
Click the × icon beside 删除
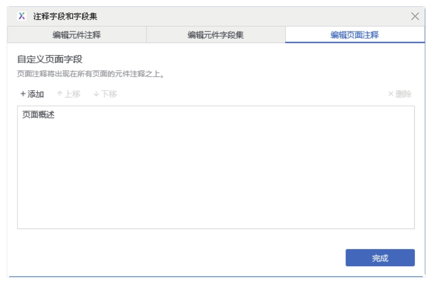point(391,94)
